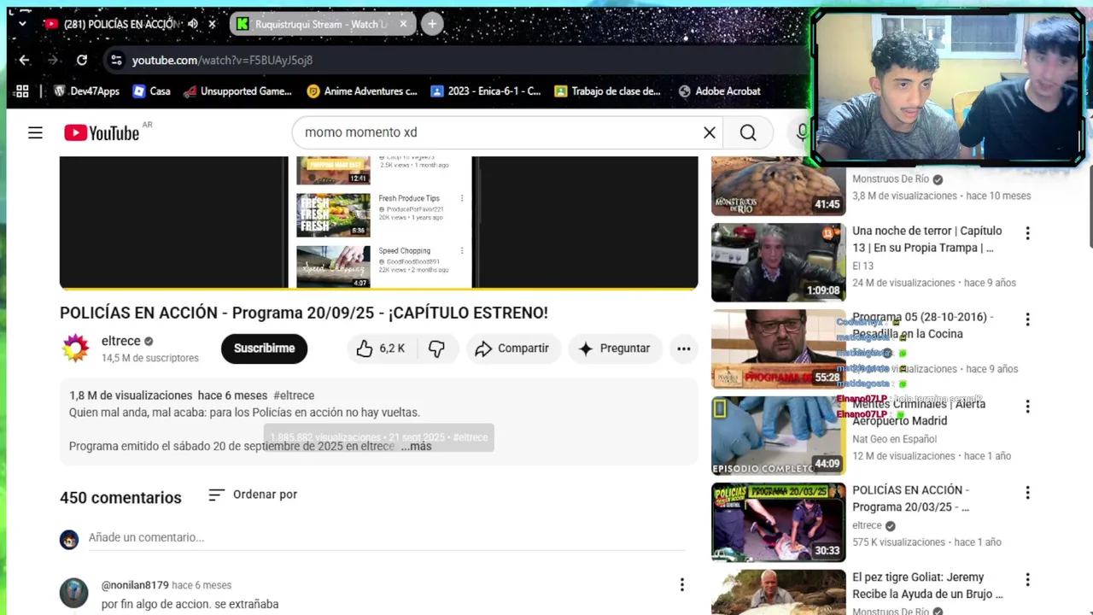Open the El 13 channel name
Viewport: 1093px width, 615px height.
click(862, 266)
